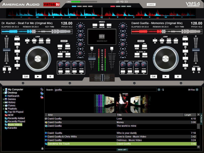Click the Karaoke folder icon
The width and height of the screenshot is (204, 153).
point(6,128)
